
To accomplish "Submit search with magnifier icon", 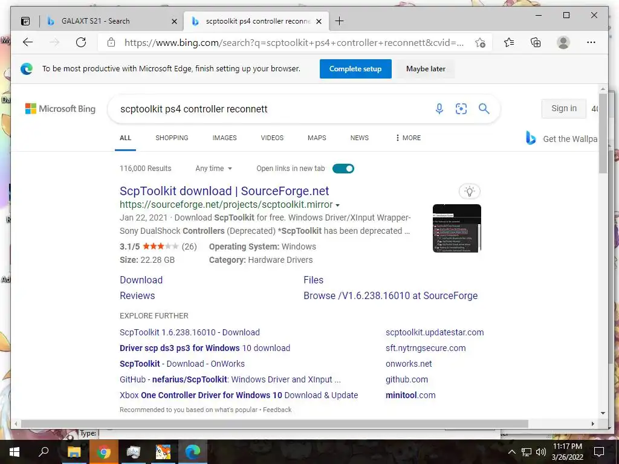I will click(484, 109).
